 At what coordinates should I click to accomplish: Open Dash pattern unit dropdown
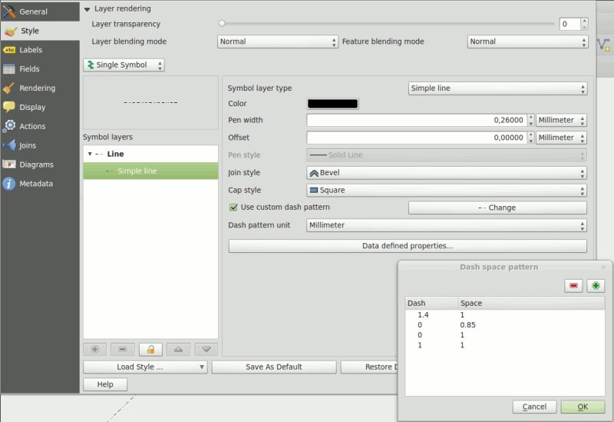click(x=447, y=225)
